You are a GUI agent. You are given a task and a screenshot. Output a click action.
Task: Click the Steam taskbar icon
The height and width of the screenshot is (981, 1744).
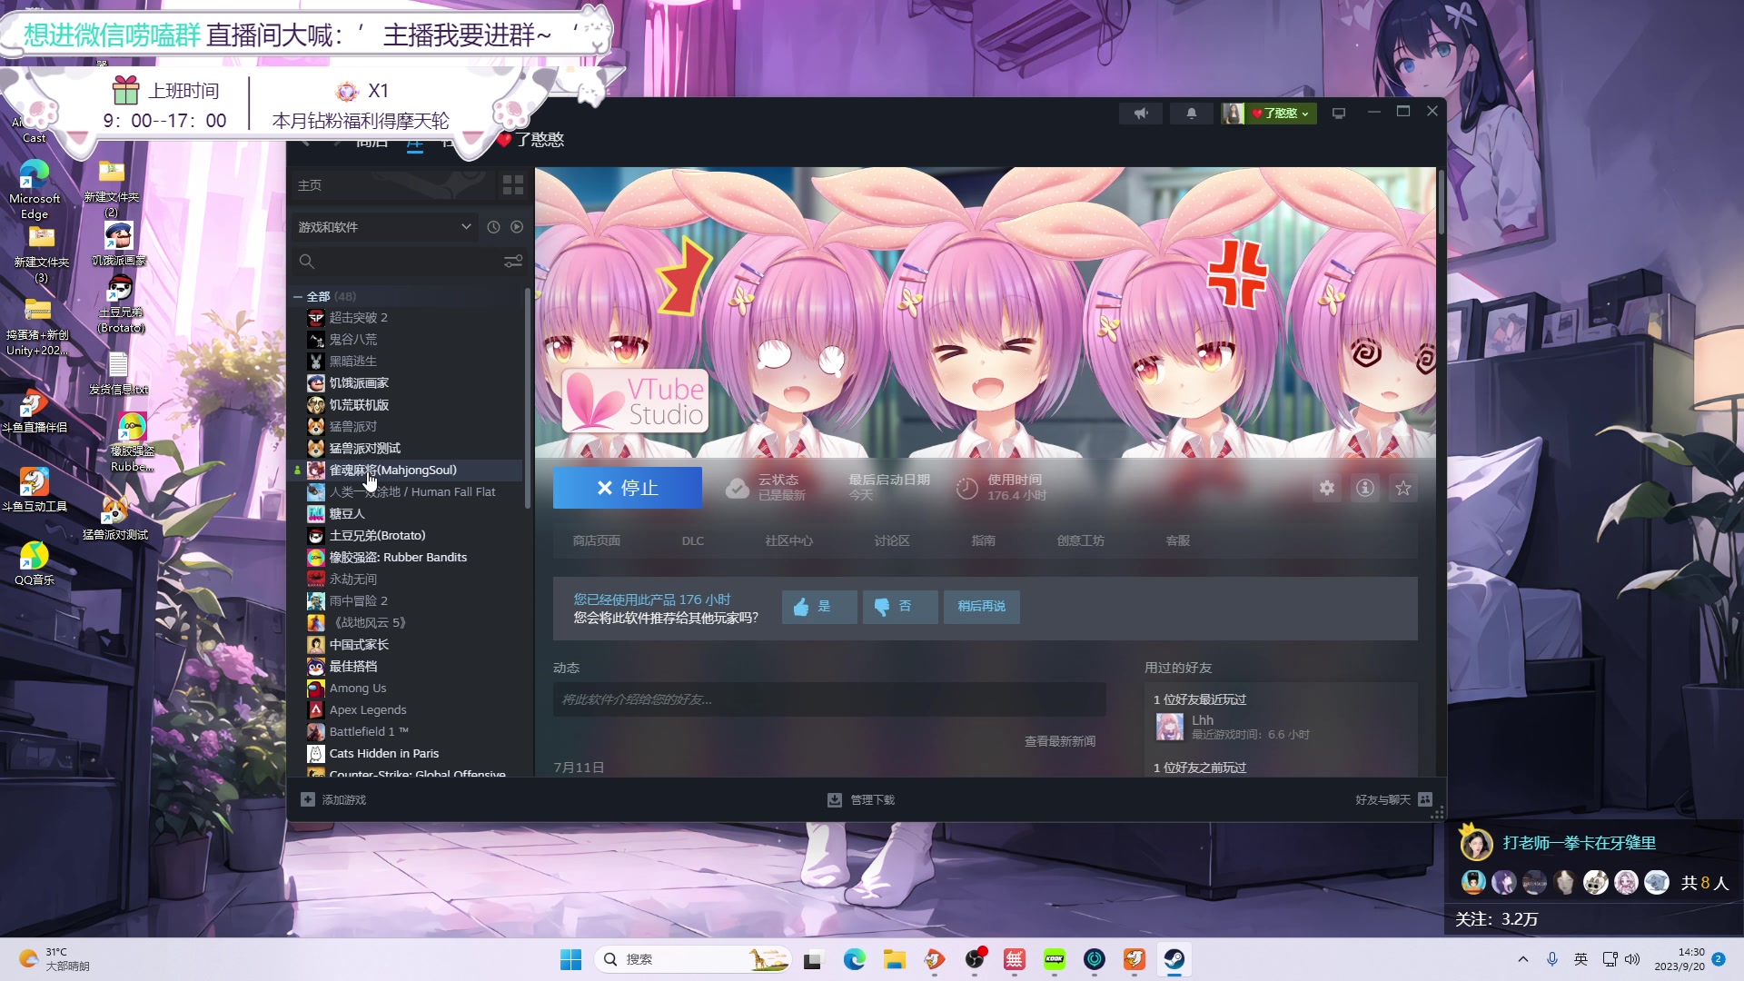[1174, 959]
